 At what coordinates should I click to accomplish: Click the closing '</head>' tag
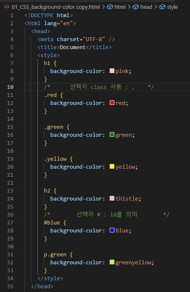coord(42,286)
